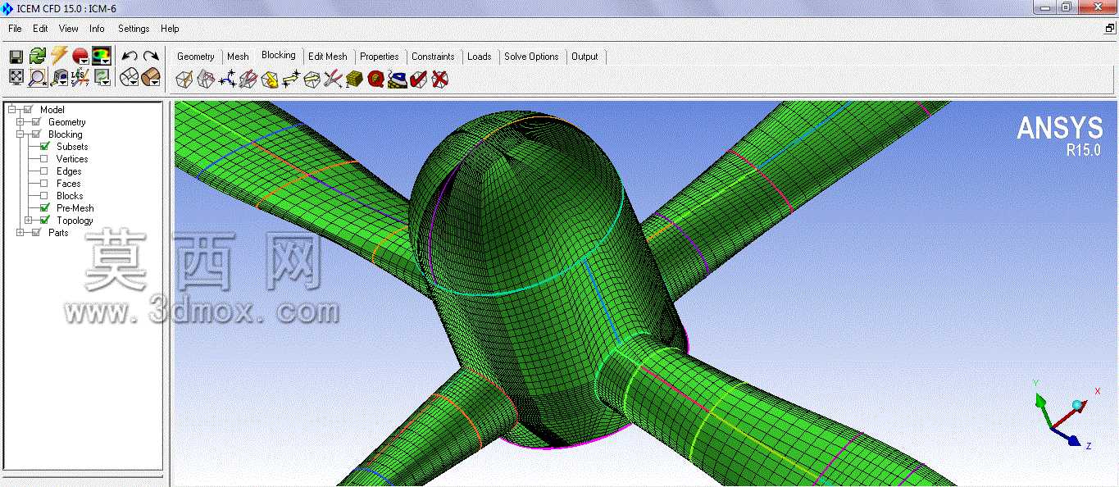Open the Info menu
The image size is (1119, 487).
tap(97, 29)
